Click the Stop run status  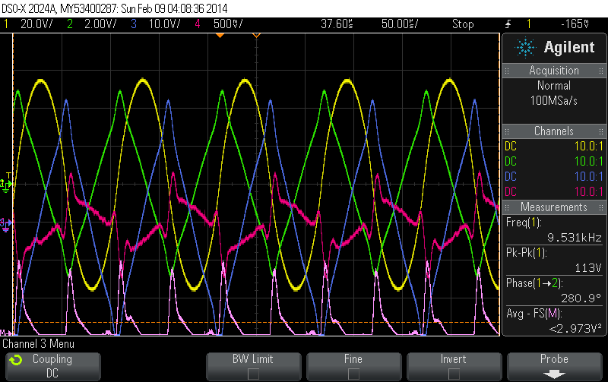click(463, 24)
